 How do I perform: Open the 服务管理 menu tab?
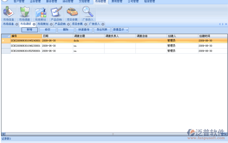[52, 2]
